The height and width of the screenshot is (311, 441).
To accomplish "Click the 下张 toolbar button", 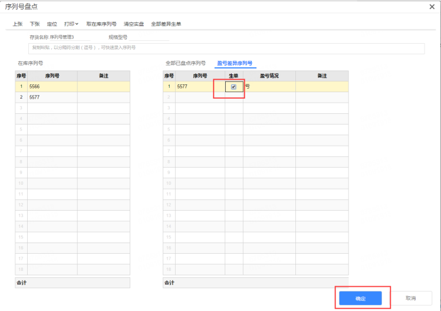I will tap(35, 24).
